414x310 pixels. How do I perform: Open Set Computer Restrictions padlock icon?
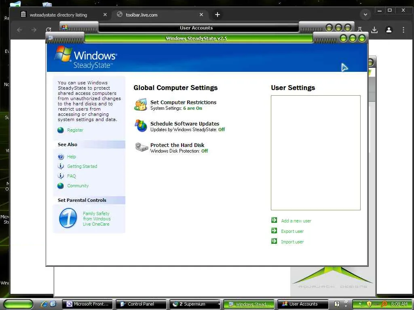coord(141,105)
